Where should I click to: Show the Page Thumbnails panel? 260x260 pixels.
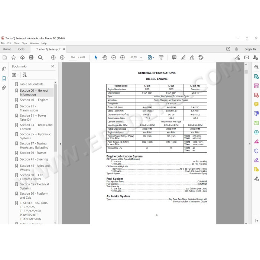click(x=4, y=69)
